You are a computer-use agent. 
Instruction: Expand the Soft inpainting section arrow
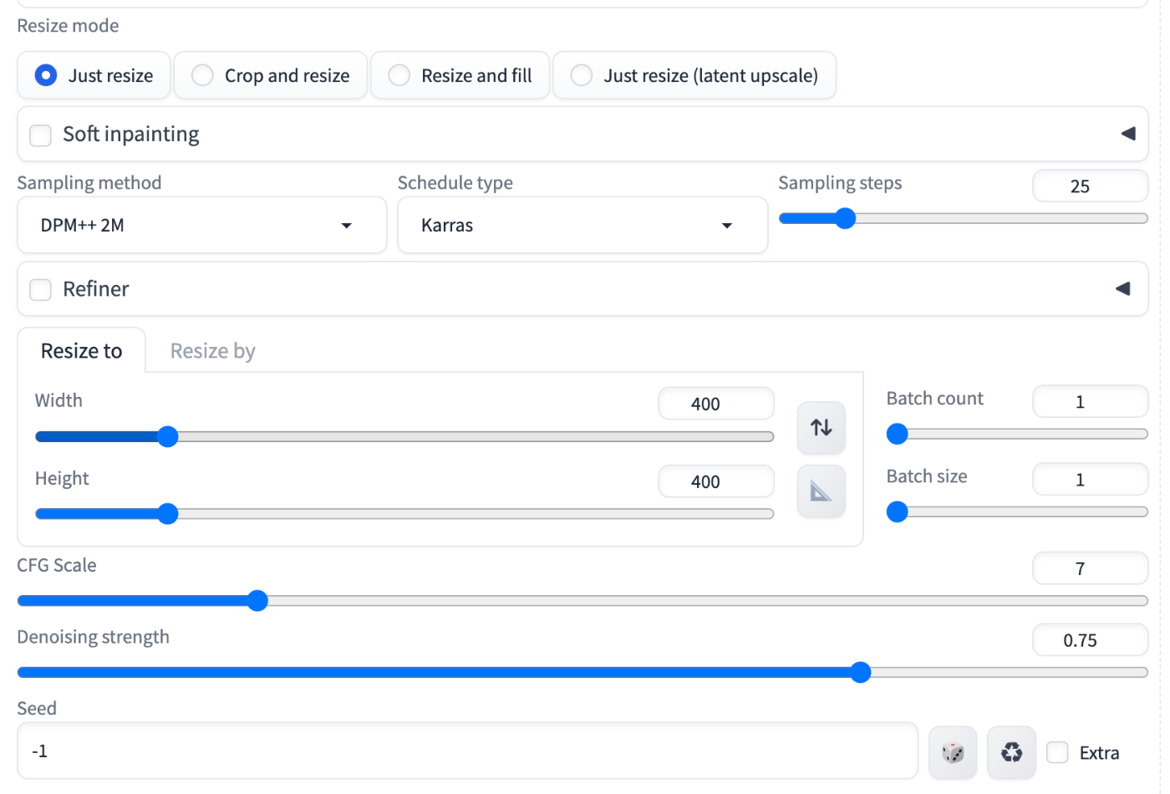tap(1127, 134)
